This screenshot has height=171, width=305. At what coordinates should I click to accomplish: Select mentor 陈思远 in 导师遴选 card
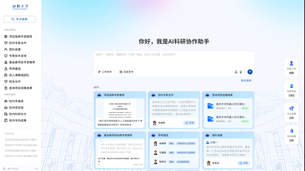click(162, 162)
